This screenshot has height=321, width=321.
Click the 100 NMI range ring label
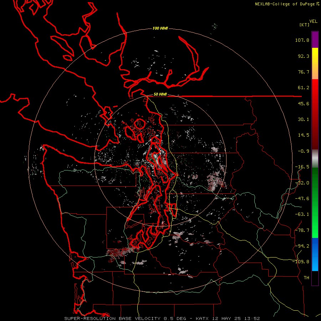pos(160,28)
